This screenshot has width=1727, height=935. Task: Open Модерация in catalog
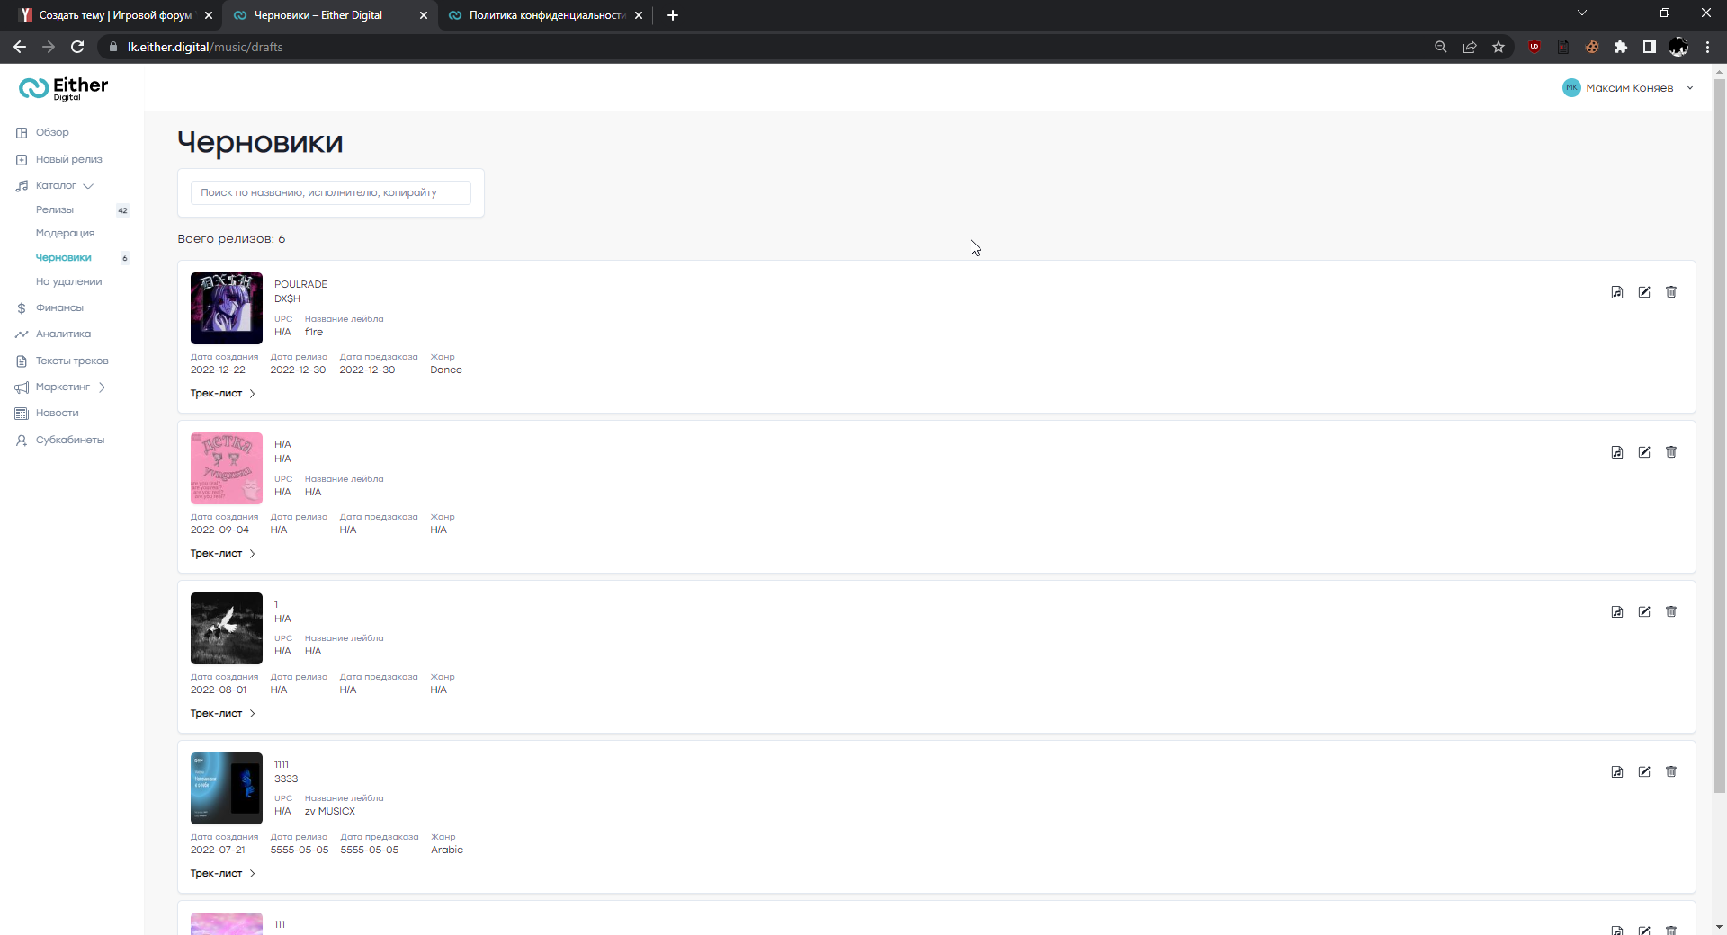click(65, 233)
